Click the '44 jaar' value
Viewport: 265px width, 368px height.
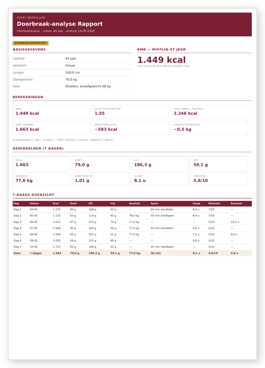click(71, 59)
